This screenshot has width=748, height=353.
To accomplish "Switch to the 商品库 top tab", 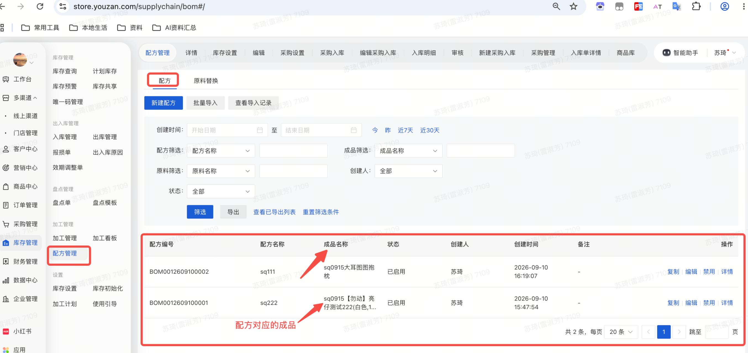I will click(626, 53).
